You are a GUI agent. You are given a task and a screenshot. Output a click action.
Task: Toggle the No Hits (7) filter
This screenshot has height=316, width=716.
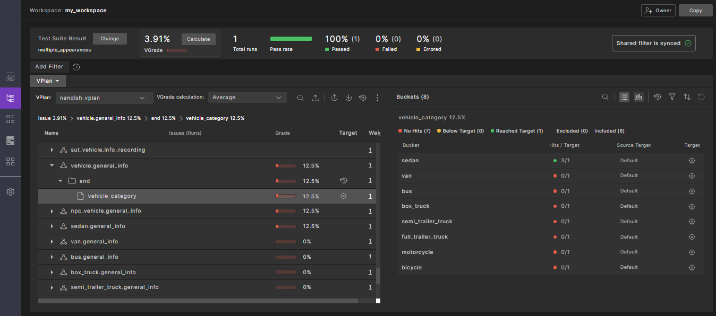click(x=414, y=131)
